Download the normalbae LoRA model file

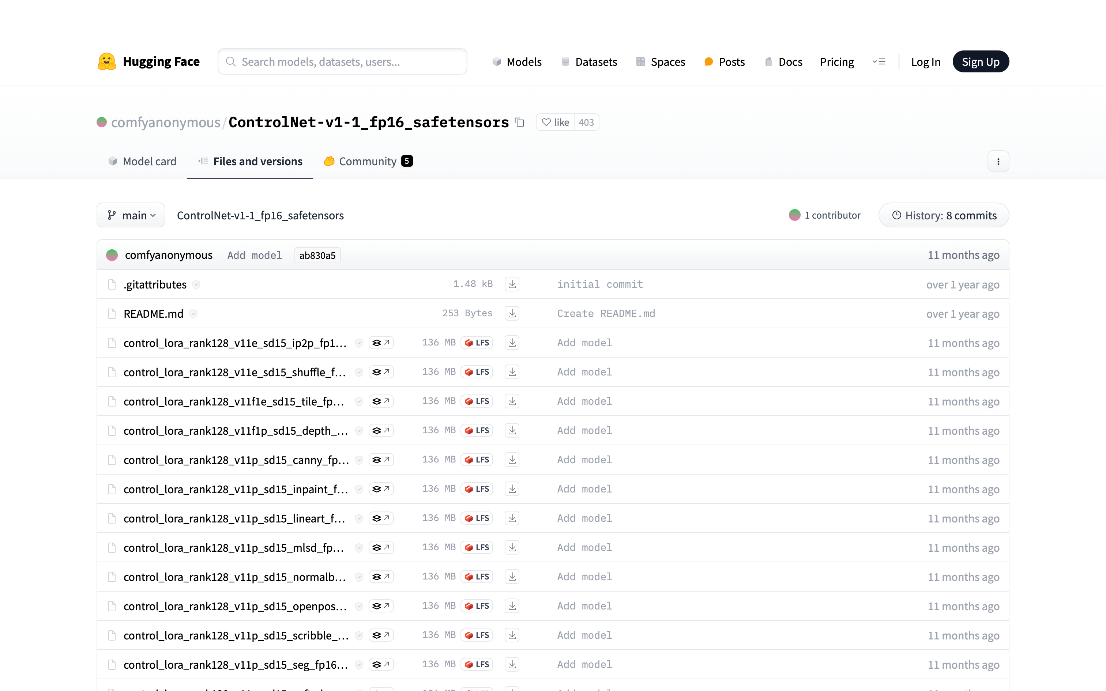[512, 577]
